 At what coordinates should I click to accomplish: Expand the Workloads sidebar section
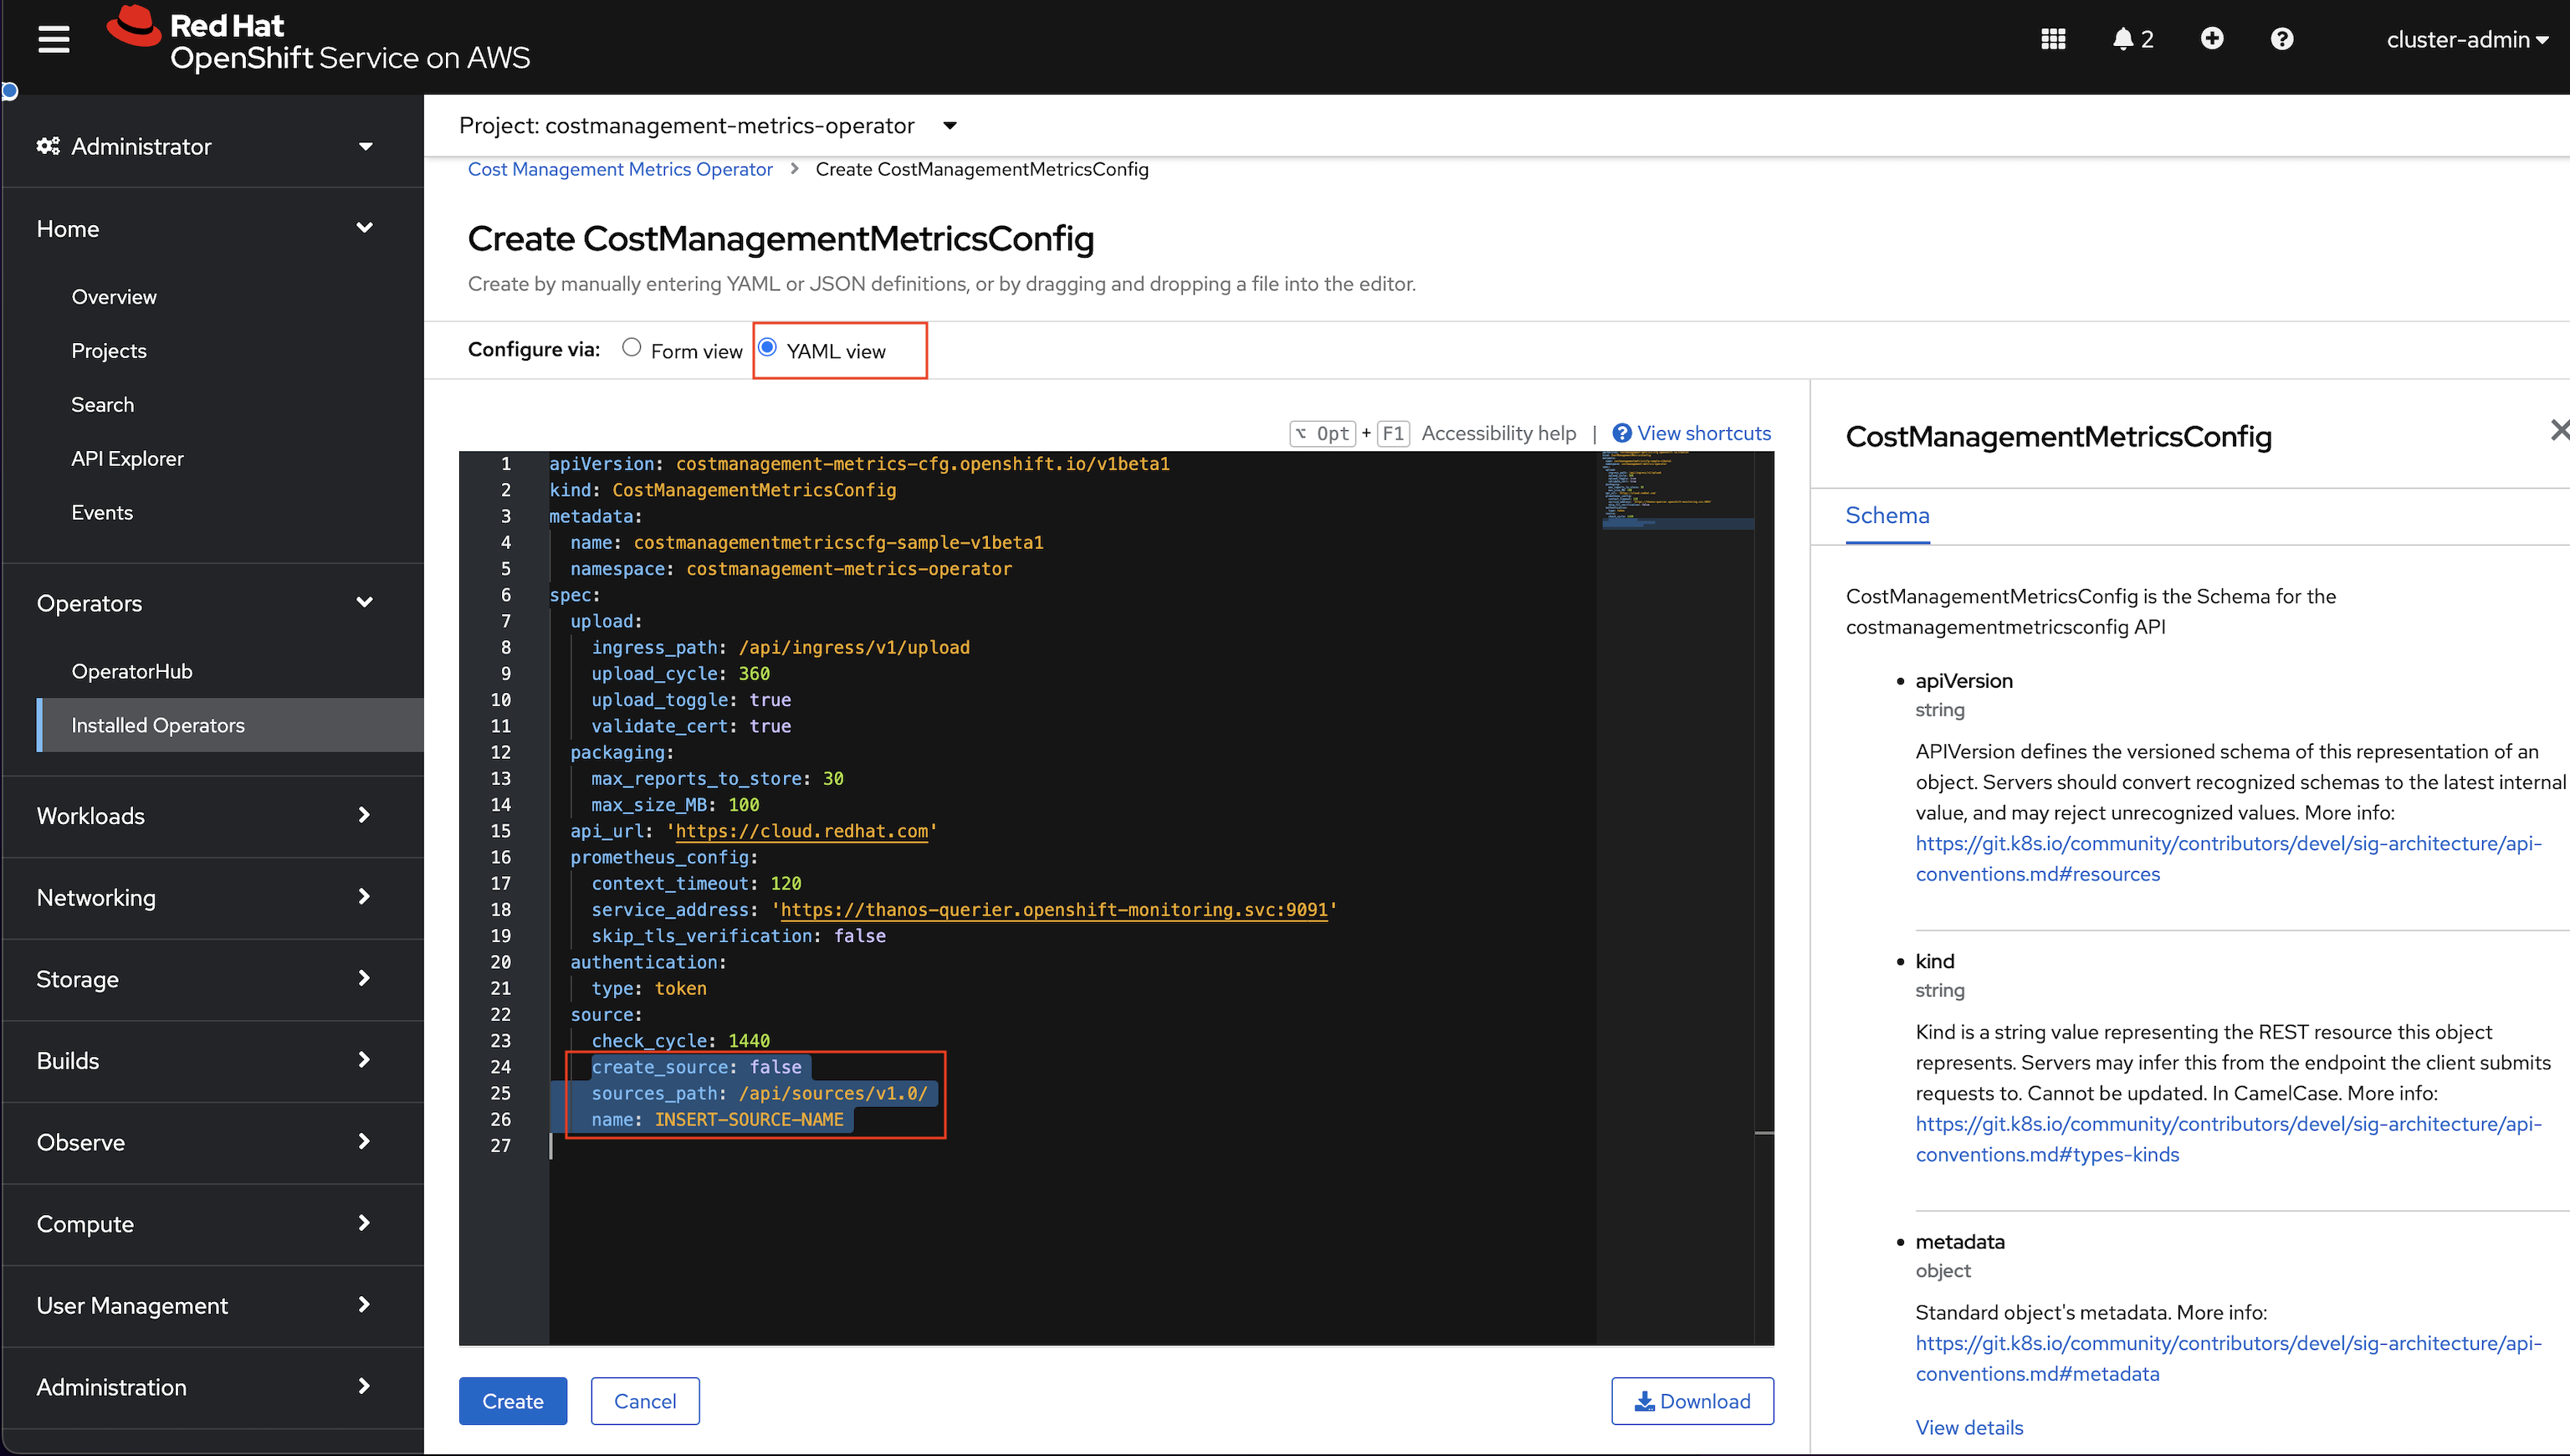tap(364, 815)
